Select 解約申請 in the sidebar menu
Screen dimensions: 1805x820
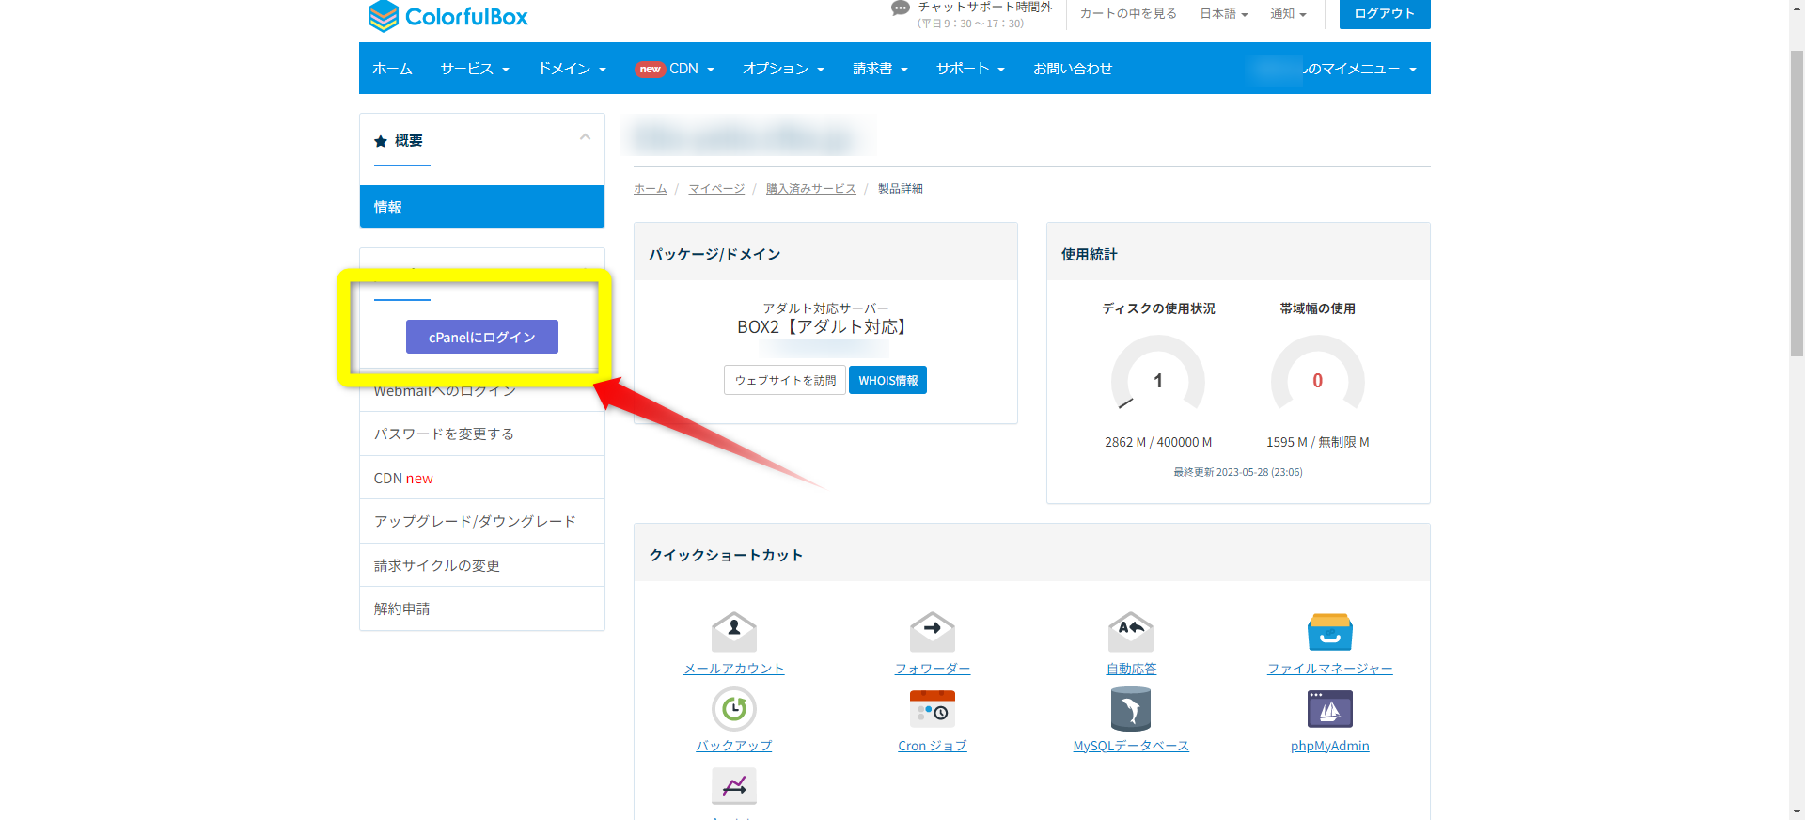402,608
